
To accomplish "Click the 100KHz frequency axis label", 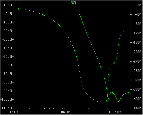I will pyautogui.click(x=115, y=112).
